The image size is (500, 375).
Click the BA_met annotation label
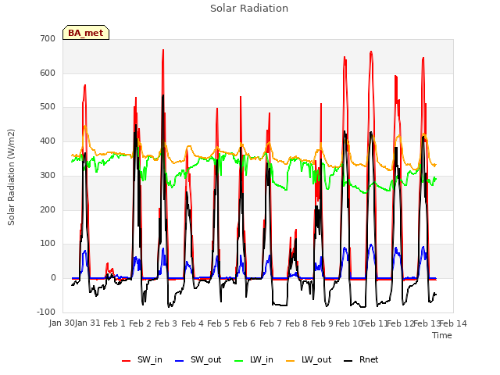pyautogui.click(x=86, y=33)
